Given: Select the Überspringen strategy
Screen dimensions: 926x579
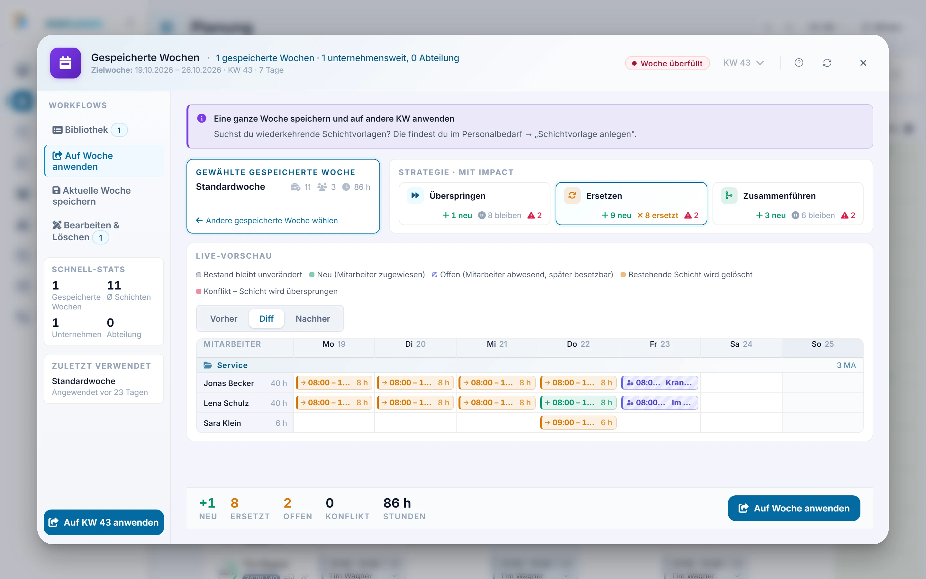Looking at the screenshot, I should click(474, 204).
